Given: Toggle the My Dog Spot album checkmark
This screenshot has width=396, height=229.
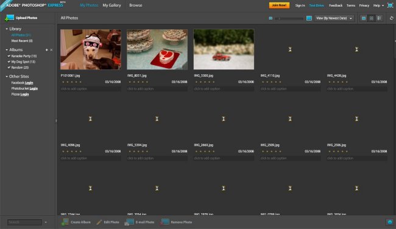Looking at the screenshot, I should [9, 62].
